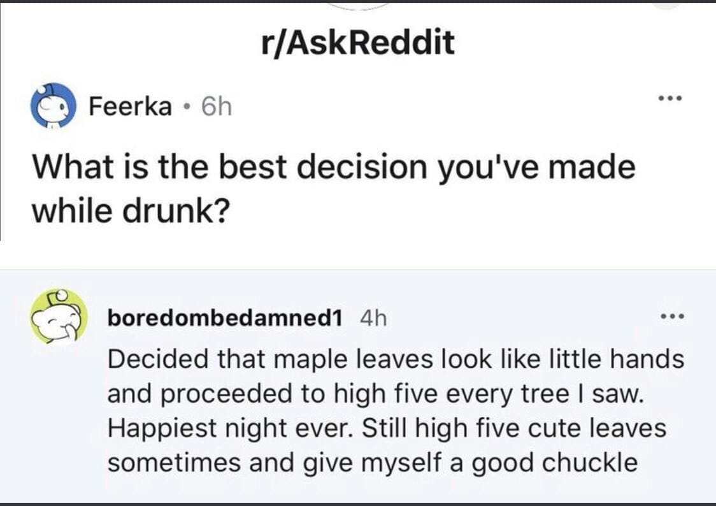
Task: Open post title "What is the best decision"
Action: [334, 168]
